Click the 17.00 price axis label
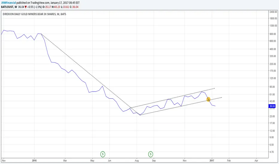The image size is (279, 164). [272, 123]
